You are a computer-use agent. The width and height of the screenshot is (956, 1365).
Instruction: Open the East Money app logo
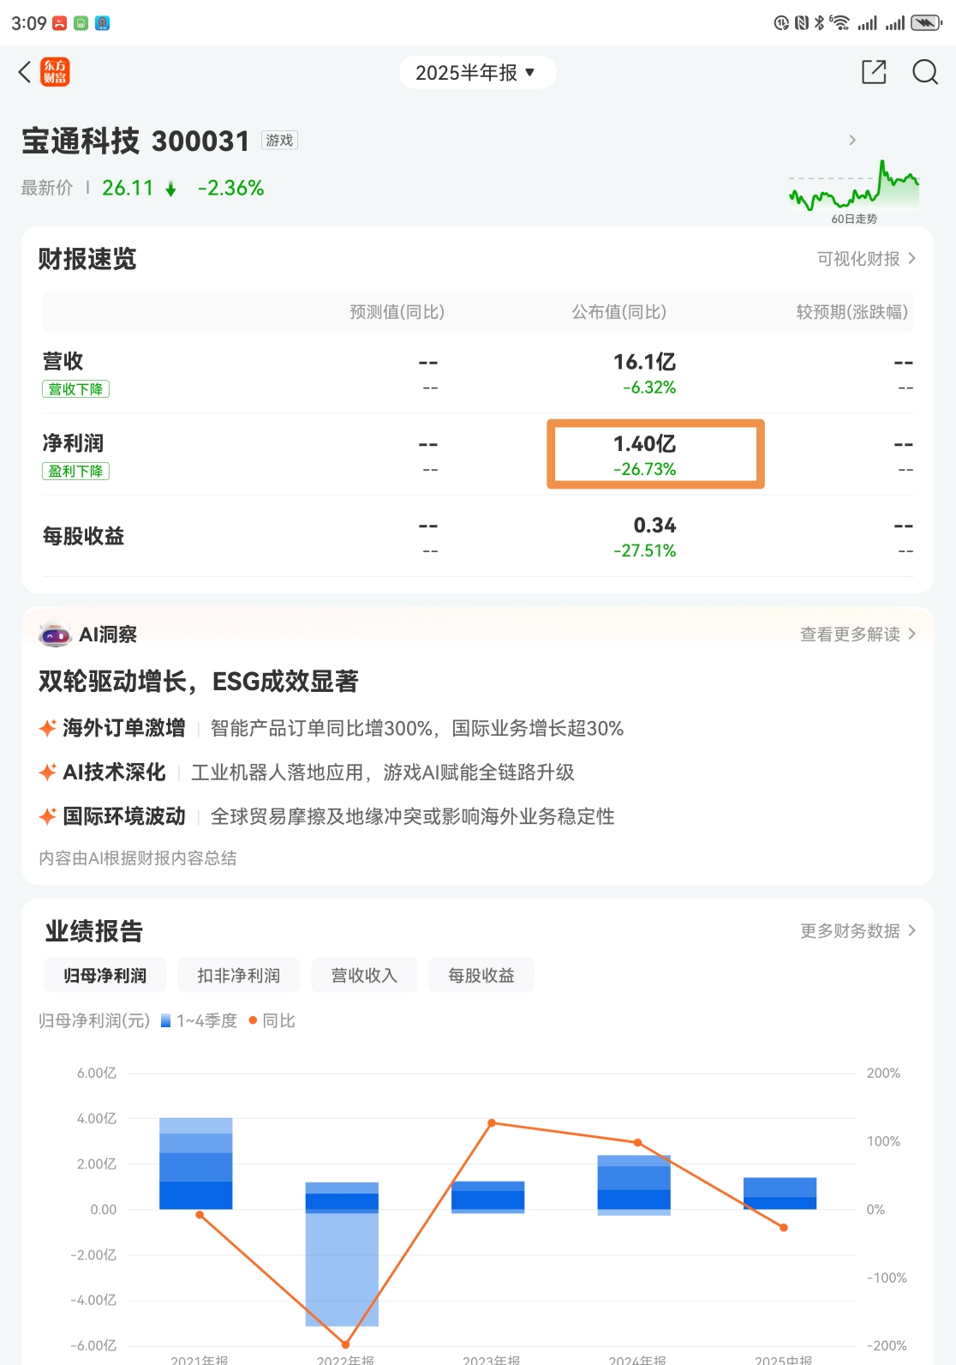56,72
